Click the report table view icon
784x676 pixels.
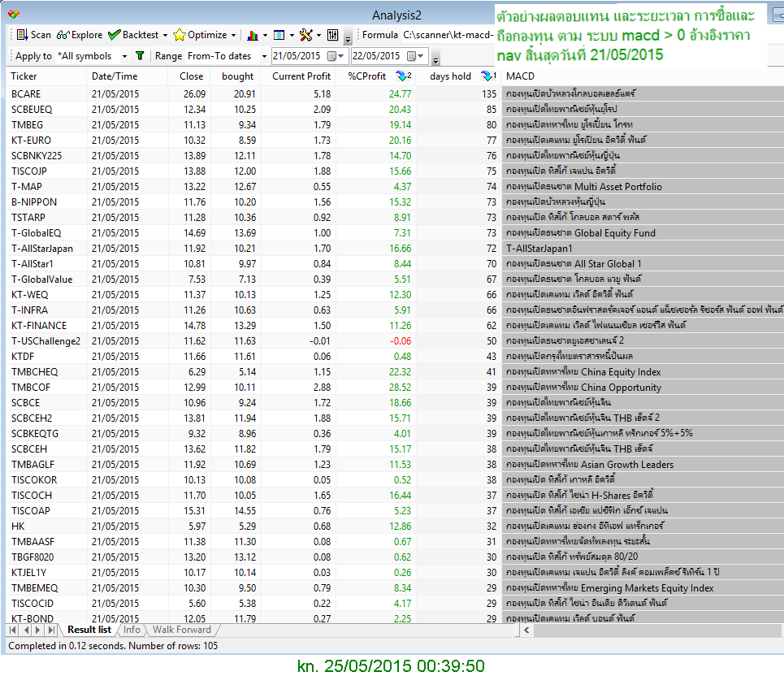(279, 35)
